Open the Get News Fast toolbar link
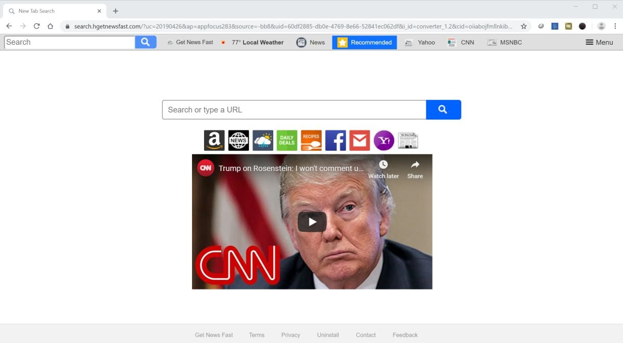 (x=190, y=43)
